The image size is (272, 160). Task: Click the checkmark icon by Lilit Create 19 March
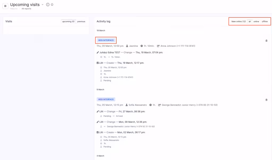pos(98,63)
